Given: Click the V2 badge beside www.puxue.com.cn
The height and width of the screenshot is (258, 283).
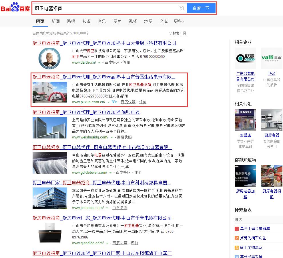Looking at the screenshot, I should pyautogui.click(x=115, y=102).
